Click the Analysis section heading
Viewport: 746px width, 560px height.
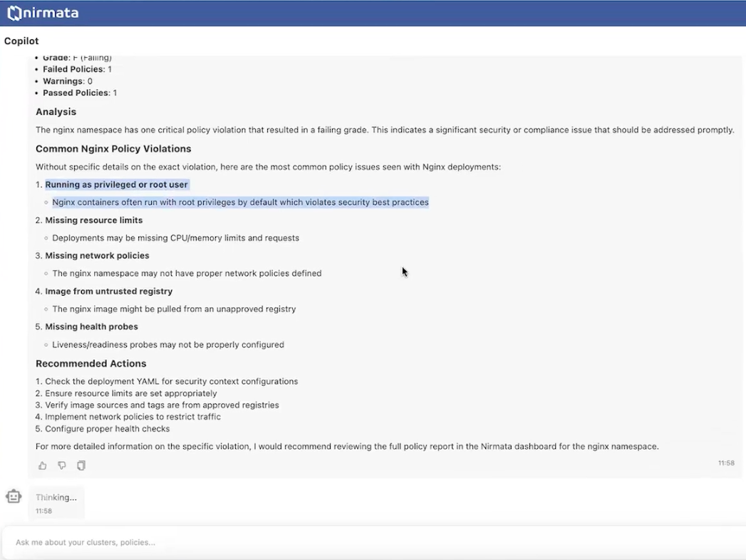pos(56,111)
